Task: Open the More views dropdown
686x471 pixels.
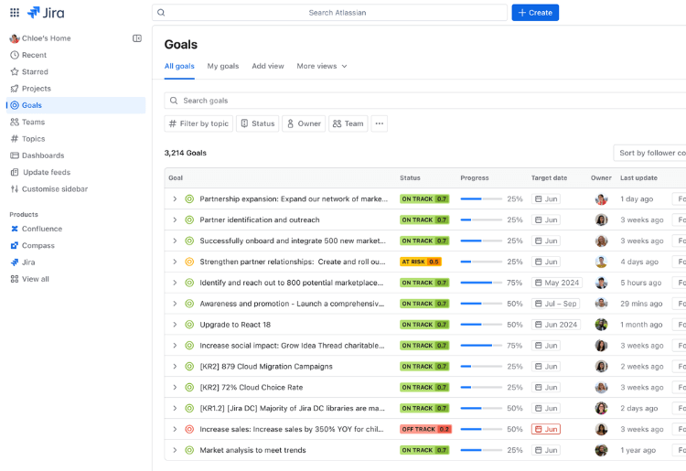Action: (322, 66)
